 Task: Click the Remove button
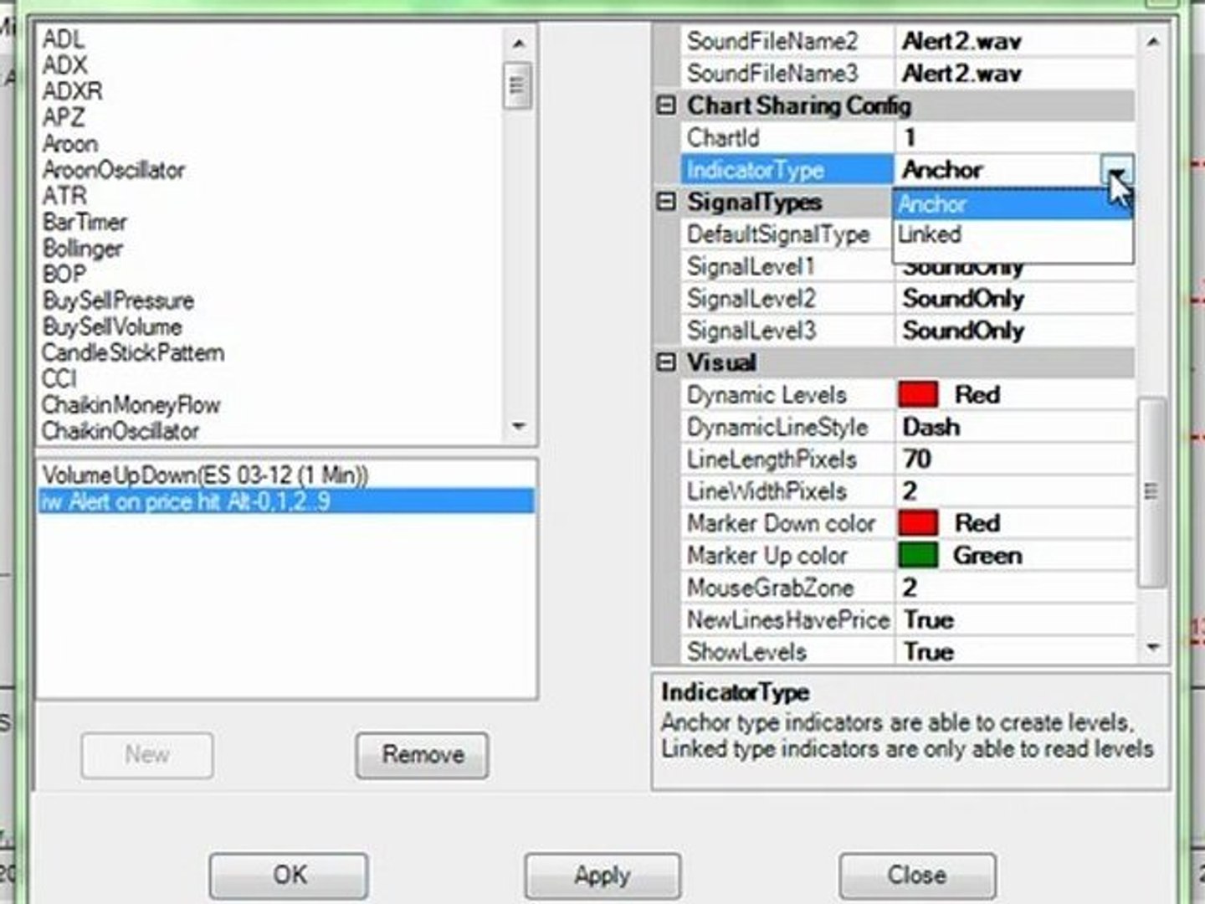(423, 755)
